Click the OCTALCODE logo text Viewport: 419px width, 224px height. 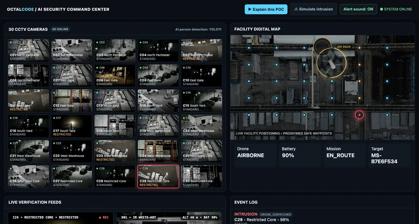(x=21, y=9)
